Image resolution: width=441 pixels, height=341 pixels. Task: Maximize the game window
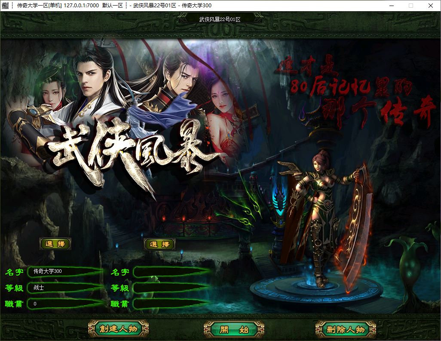[x=411, y=5]
